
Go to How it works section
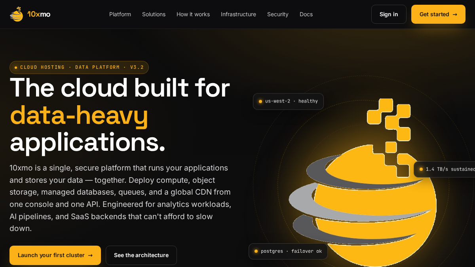[x=193, y=14]
